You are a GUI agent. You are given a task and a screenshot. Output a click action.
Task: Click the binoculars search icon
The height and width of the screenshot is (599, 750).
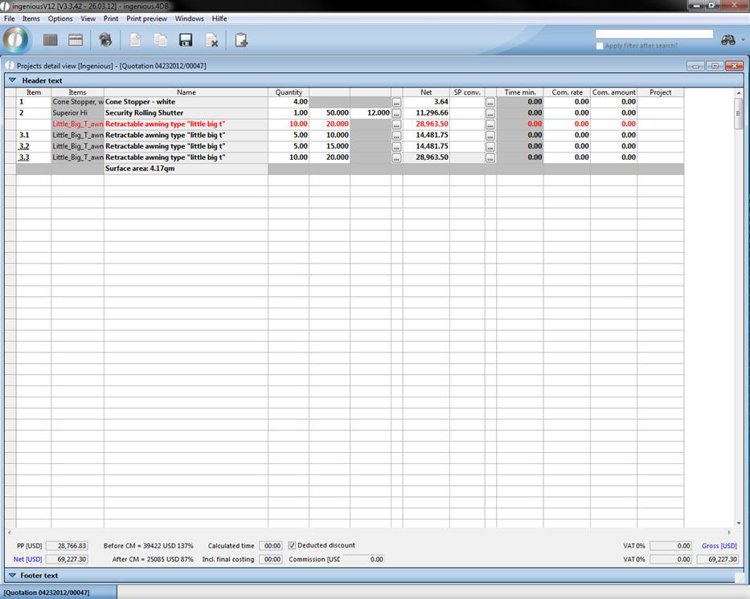click(728, 40)
